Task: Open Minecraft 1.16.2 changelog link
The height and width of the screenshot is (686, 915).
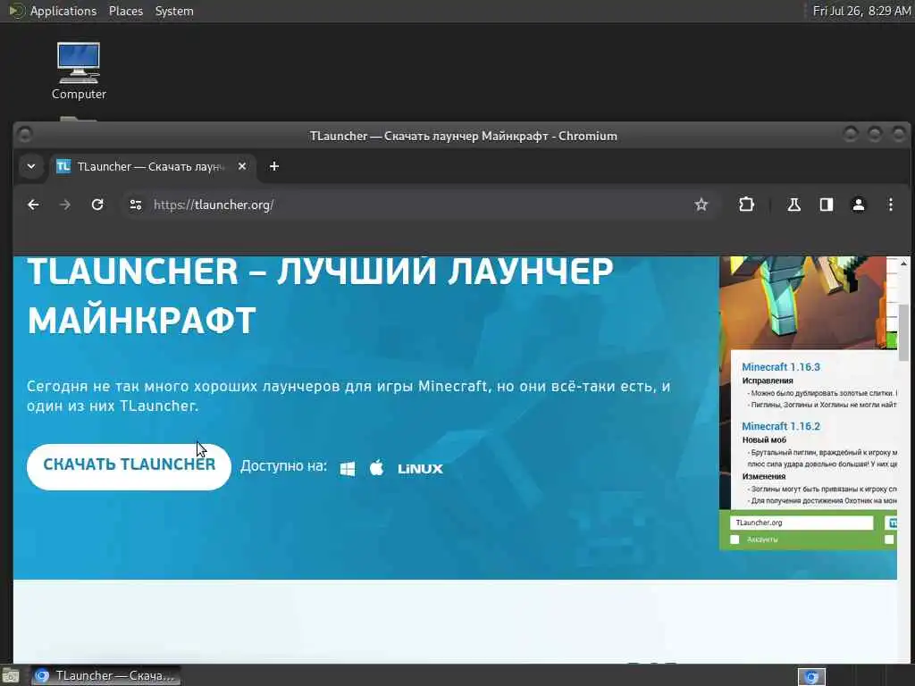Action: tap(781, 426)
